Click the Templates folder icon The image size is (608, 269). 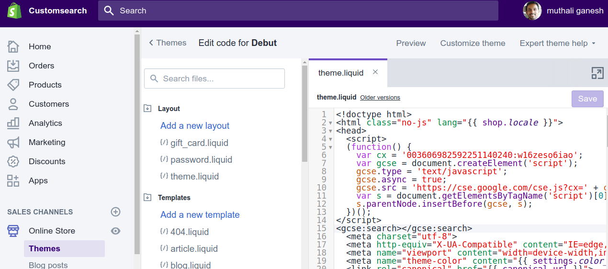point(147,197)
